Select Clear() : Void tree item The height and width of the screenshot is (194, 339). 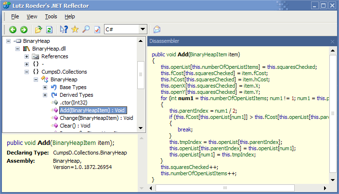(x=75, y=126)
